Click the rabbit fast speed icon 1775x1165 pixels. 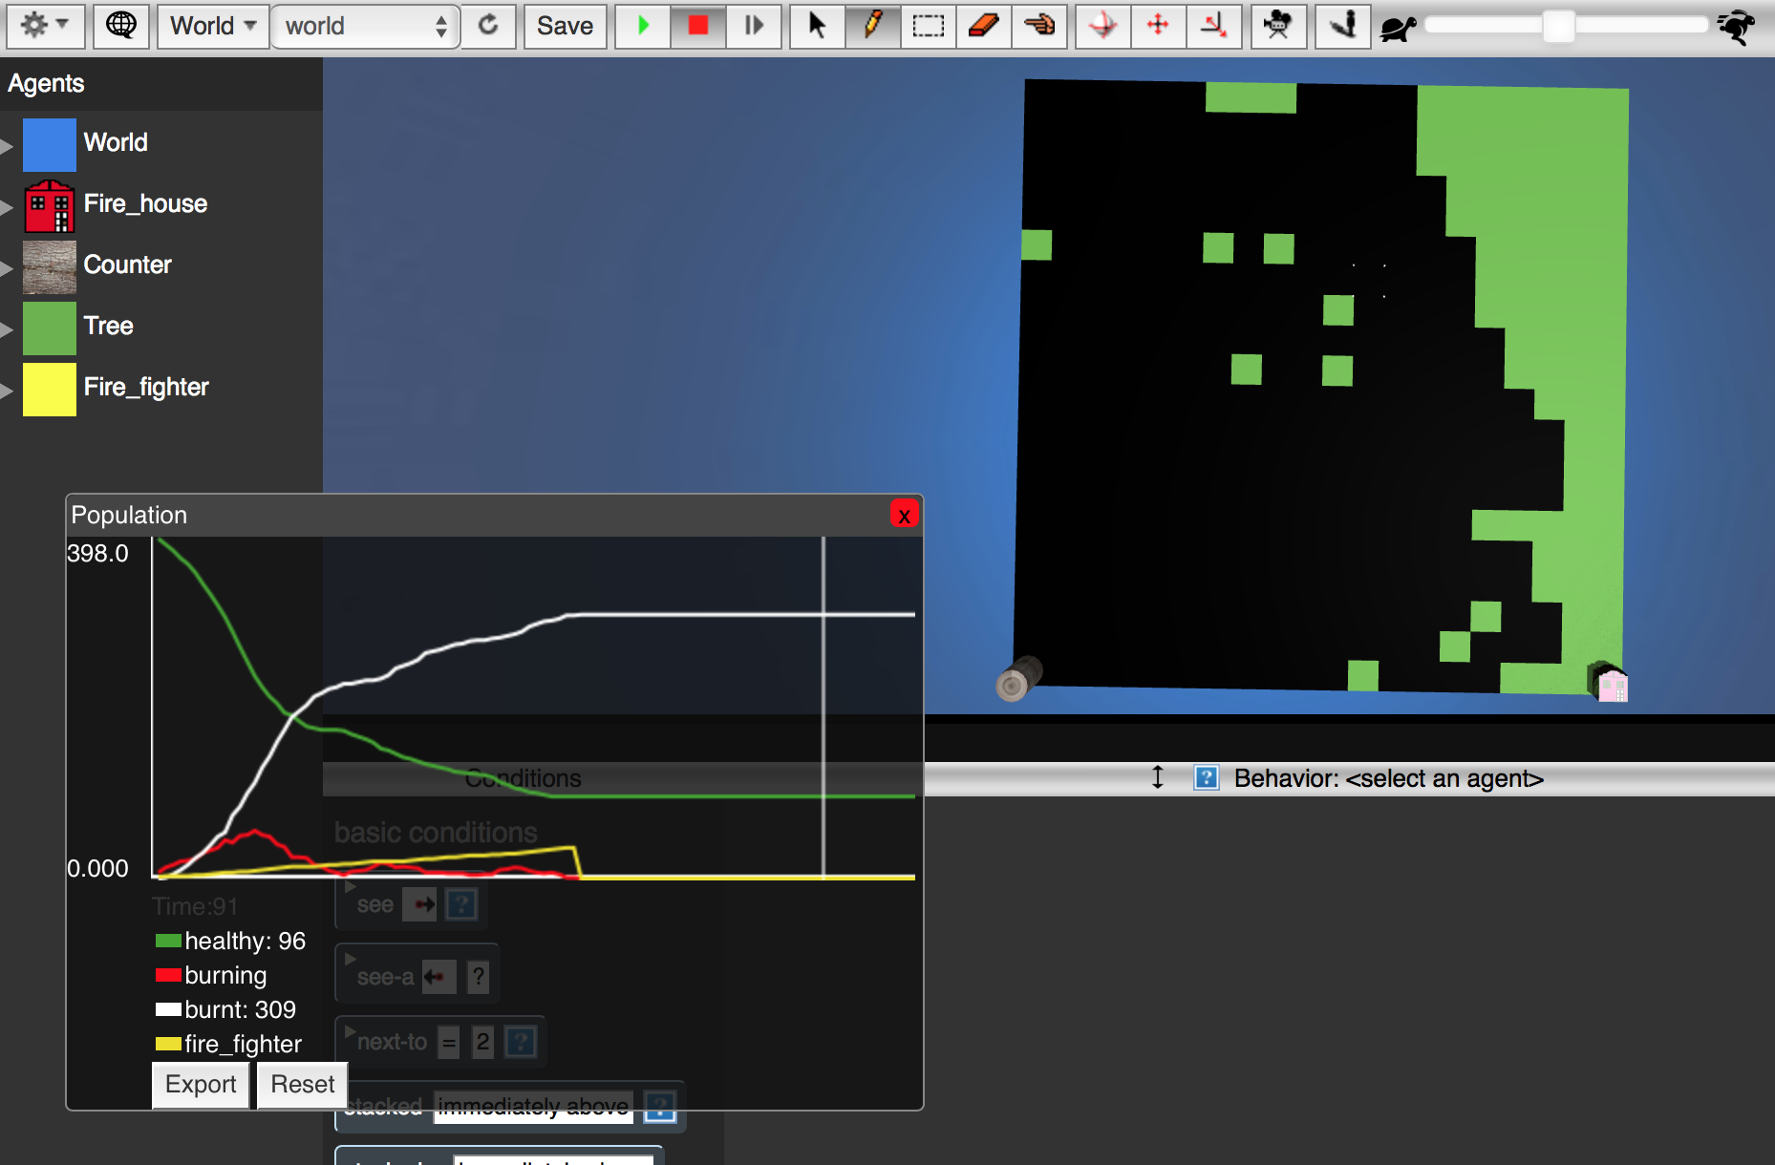1737,27
